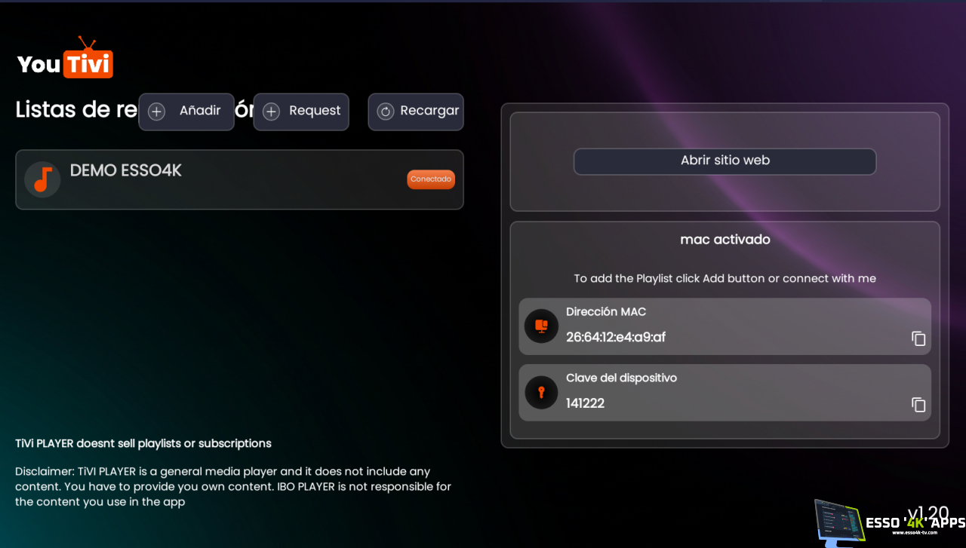
Task: Click the YouTivi logo
Action: click(x=65, y=60)
